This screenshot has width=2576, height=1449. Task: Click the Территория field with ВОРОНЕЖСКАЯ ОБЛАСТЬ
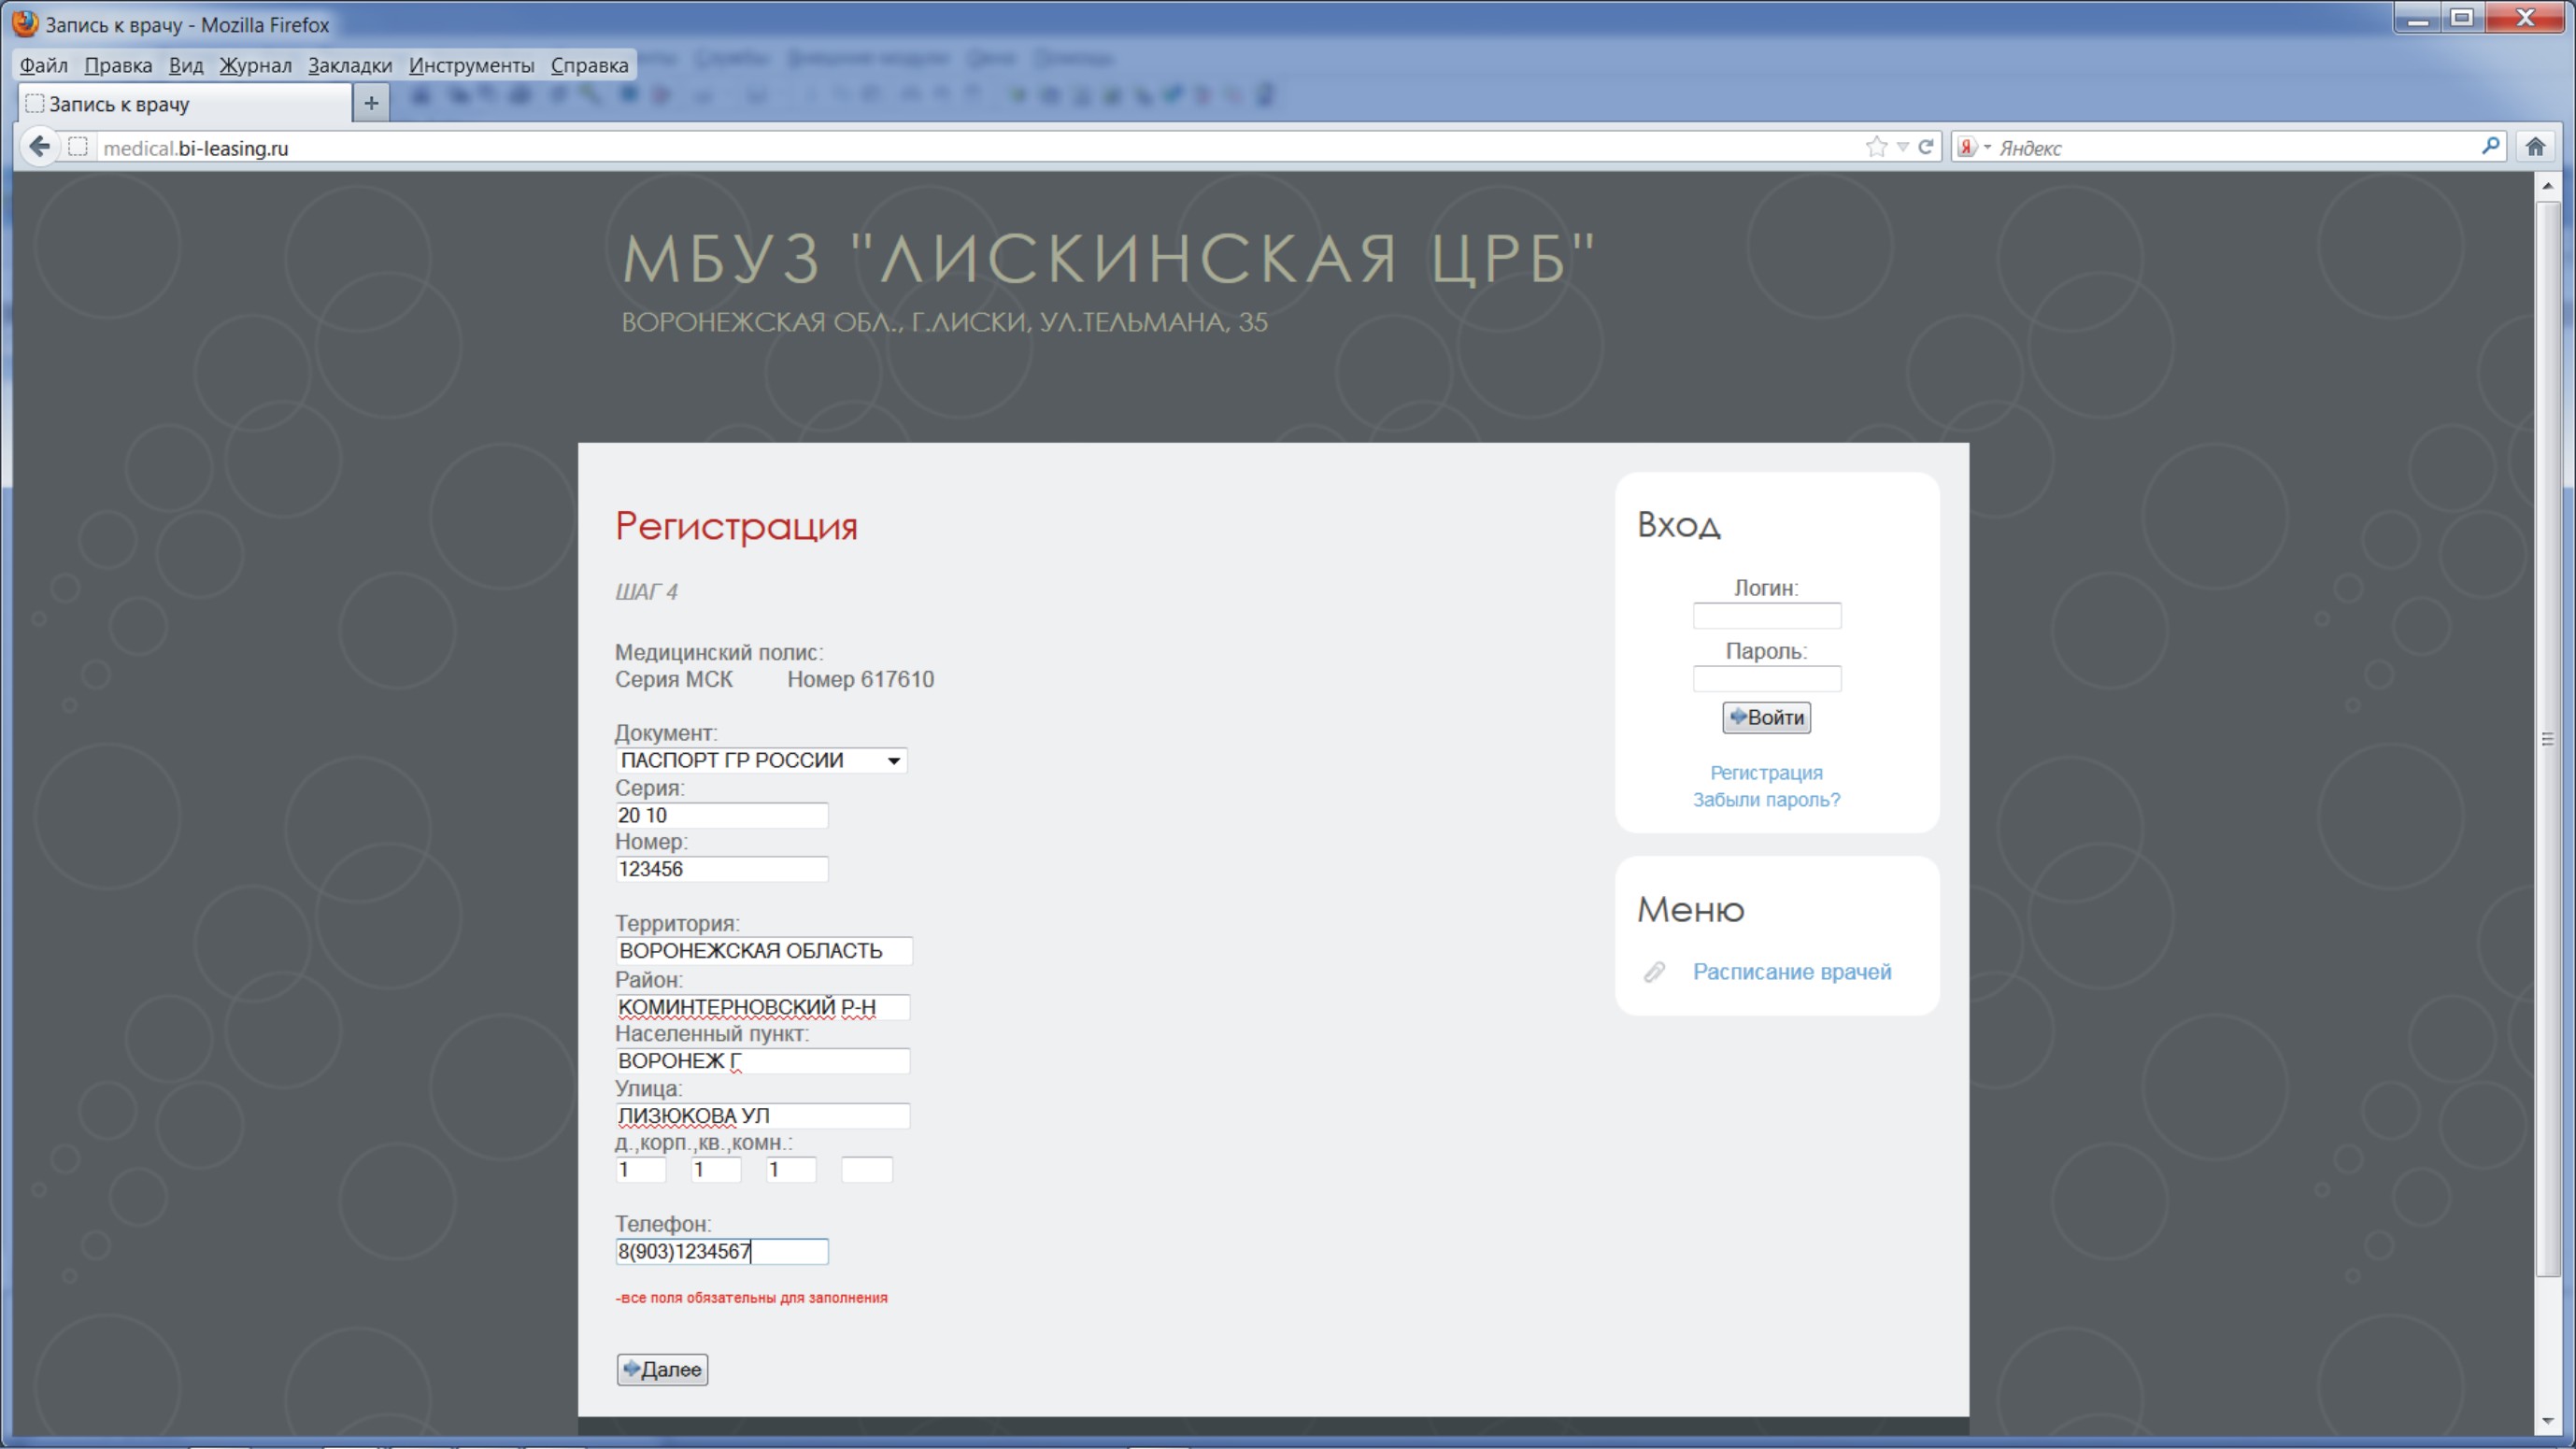pos(763,951)
